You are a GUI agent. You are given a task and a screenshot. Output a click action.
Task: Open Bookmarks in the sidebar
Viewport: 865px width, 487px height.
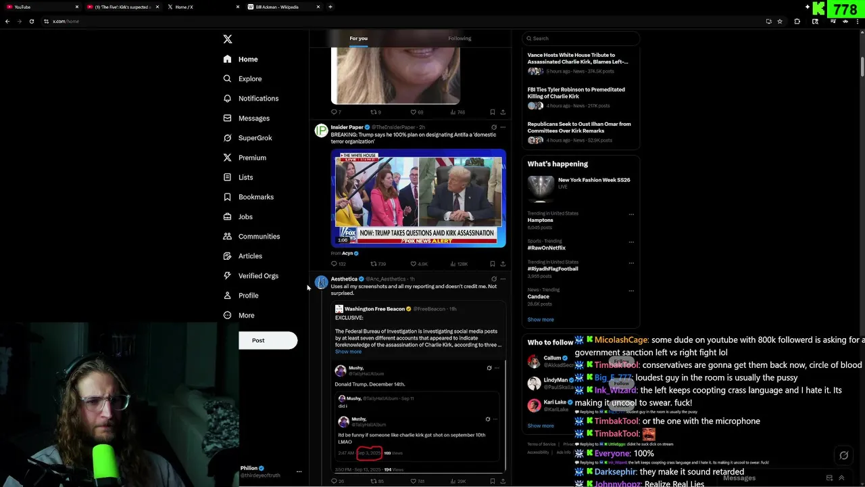click(x=249, y=197)
